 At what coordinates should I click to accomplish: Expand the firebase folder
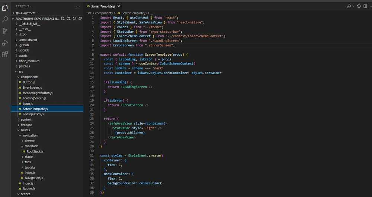48,125
